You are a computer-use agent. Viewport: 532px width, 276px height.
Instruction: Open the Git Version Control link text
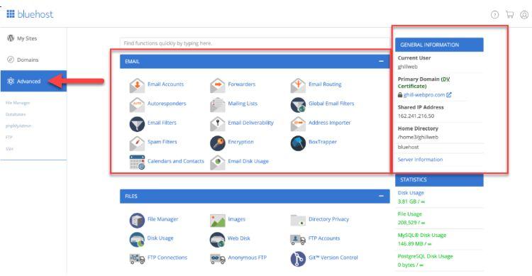333,258
